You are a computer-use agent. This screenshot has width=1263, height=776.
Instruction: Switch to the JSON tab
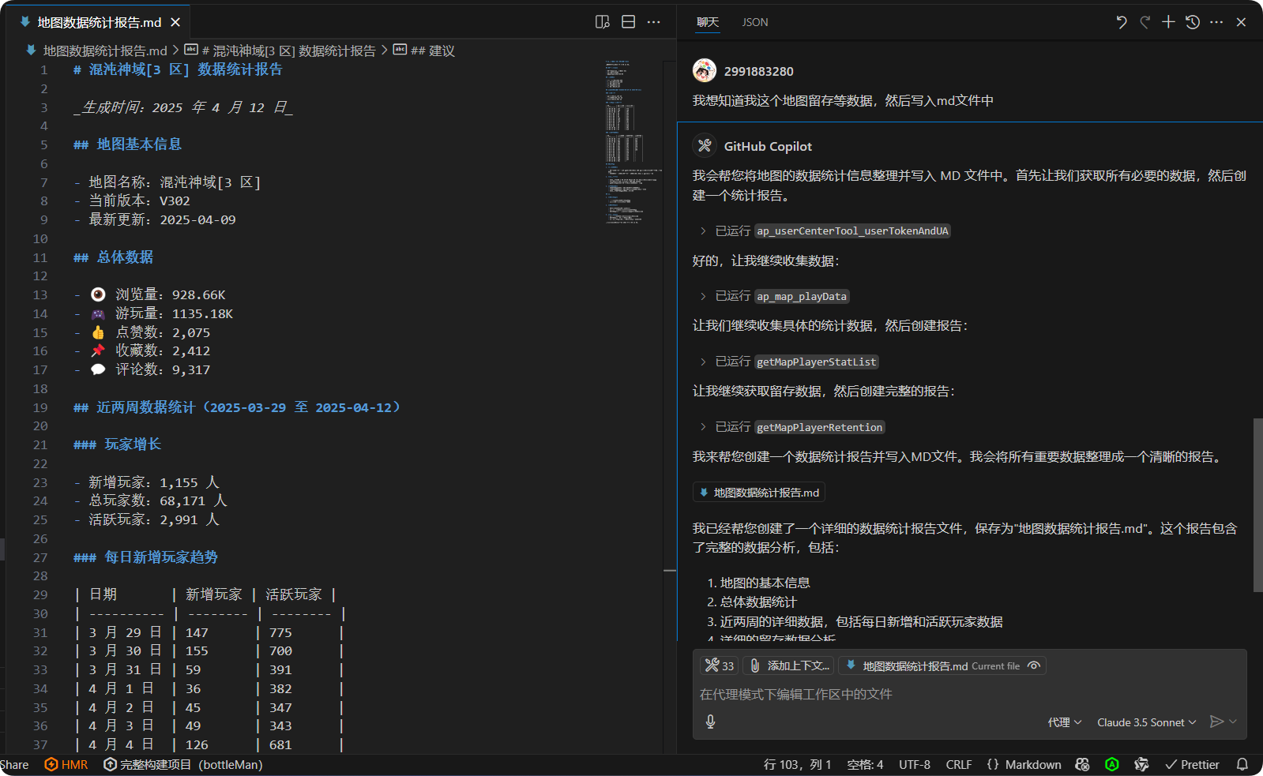tap(754, 22)
